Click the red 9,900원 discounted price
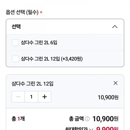The width and height of the screenshot is (130, 130). [x=107, y=128]
